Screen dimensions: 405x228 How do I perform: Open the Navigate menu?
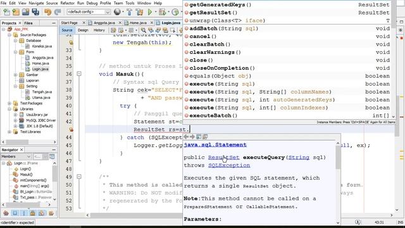click(36, 3)
